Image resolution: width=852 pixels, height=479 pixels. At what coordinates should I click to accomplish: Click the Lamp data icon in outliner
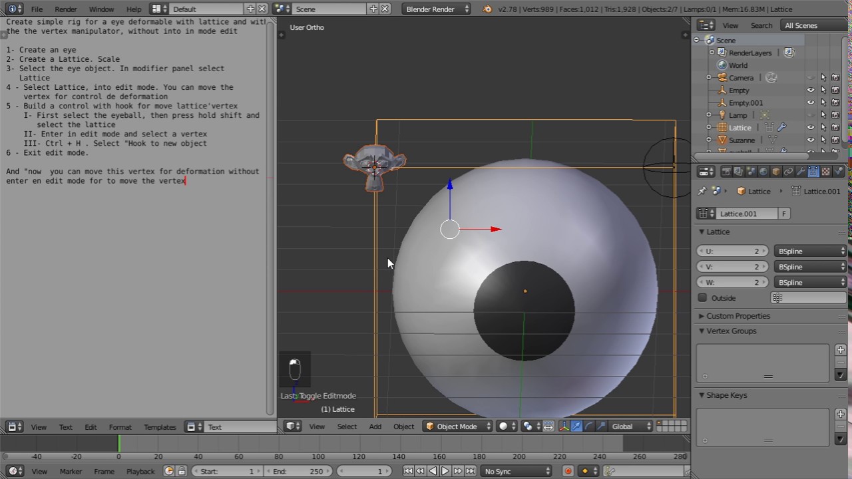pyautogui.click(x=765, y=115)
